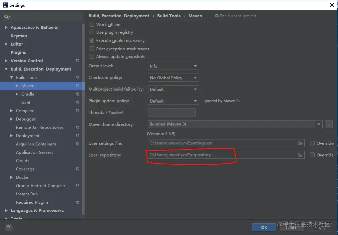Image resolution: width=338 pixels, height=235 pixels.
Task: Select Plugins in settings tree
Action: 18,52
